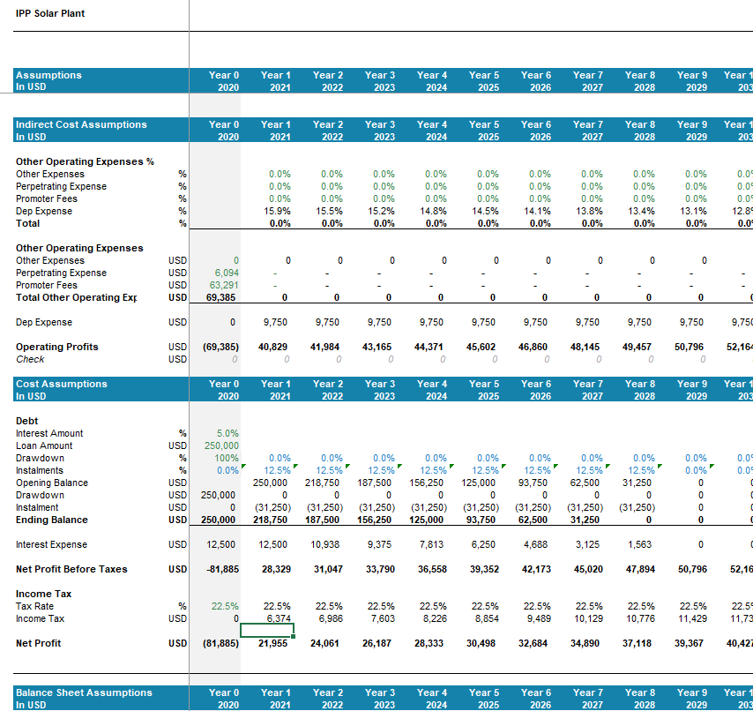
Task: Click Year 2 Interest Expense value 10,938
Action: point(328,545)
